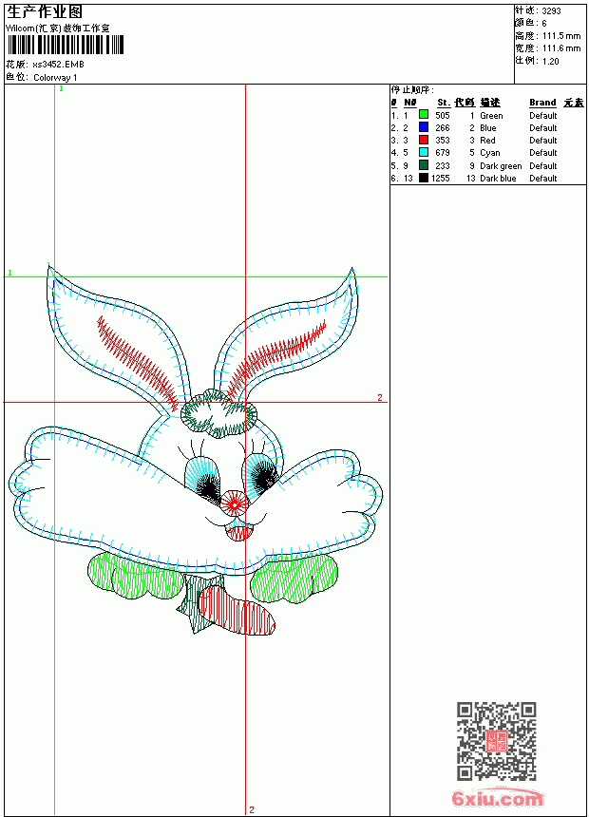Click the Cyan color swatch in list
Screen dimensions: 589x817
coord(424,152)
